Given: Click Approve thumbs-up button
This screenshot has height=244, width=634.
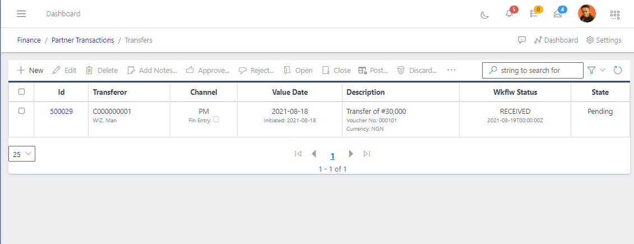Looking at the screenshot, I should [x=208, y=71].
